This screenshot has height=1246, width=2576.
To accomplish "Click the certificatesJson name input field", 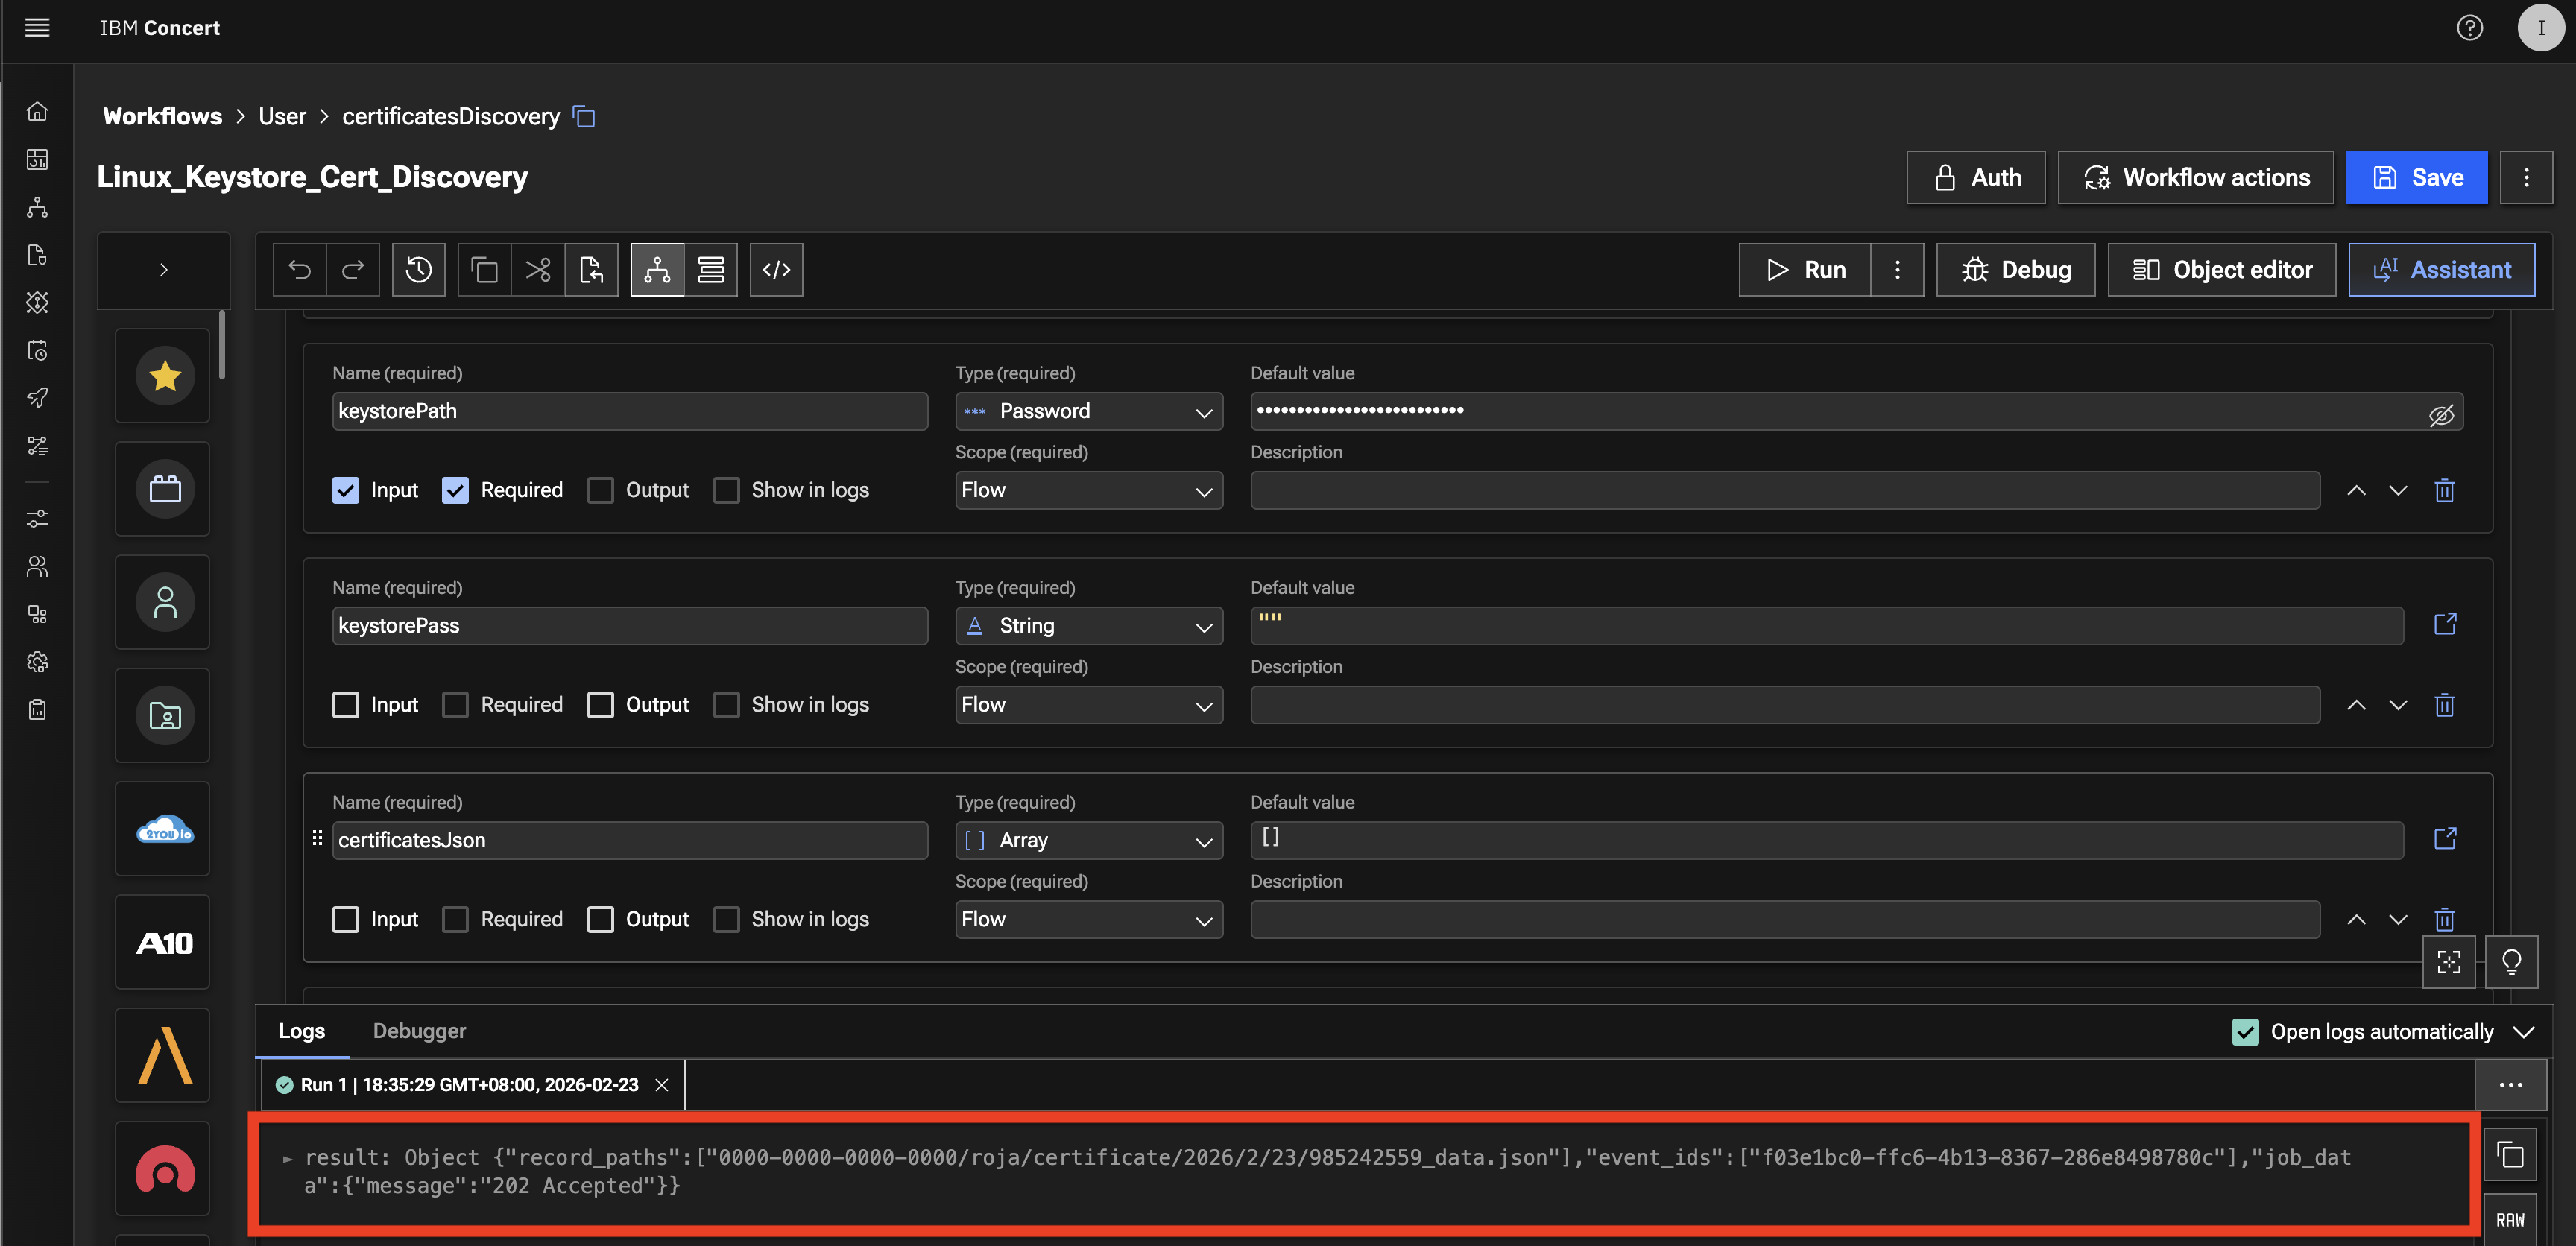I will [629, 840].
